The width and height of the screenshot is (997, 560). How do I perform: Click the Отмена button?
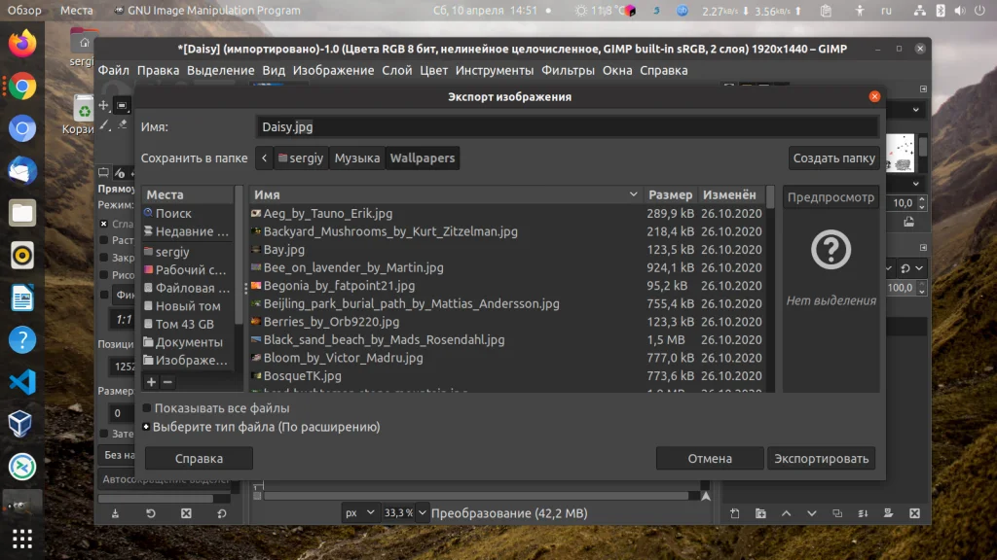pos(709,459)
